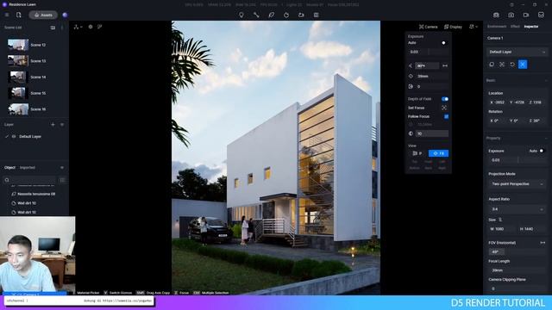Click the object search field
This screenshot has width=552, height=310.
(30, 180)
